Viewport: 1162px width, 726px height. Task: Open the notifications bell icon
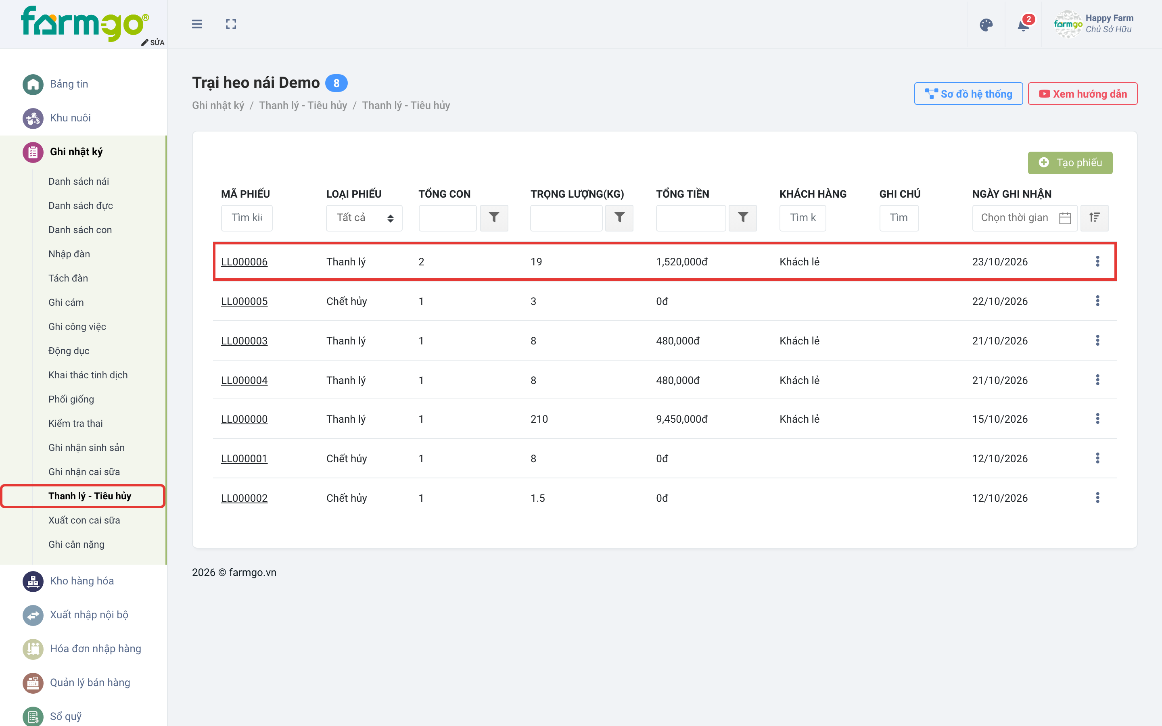1023,25
